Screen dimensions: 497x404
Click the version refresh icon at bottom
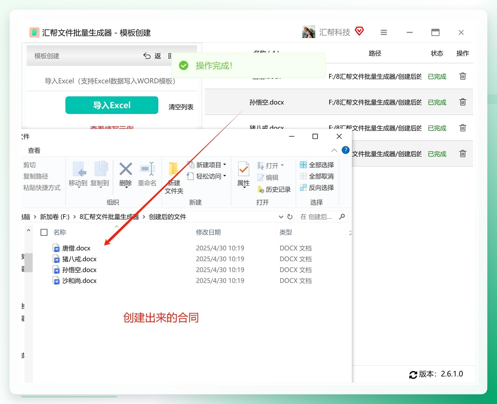click(x=413, y=375)
